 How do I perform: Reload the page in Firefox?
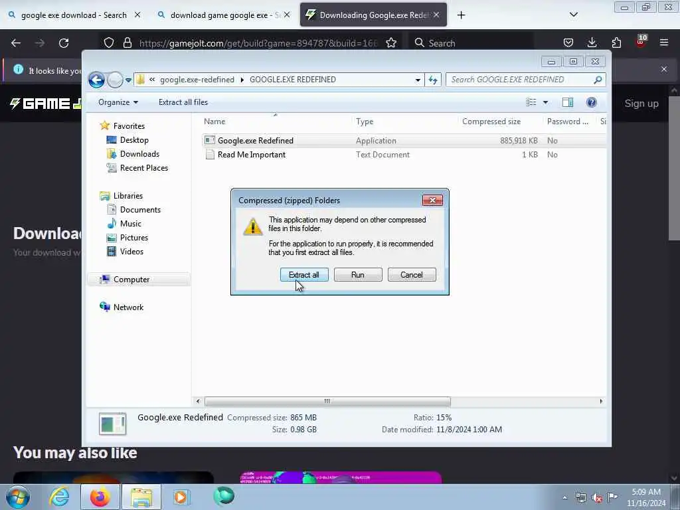pyautogui.click(x=64, y=43)
